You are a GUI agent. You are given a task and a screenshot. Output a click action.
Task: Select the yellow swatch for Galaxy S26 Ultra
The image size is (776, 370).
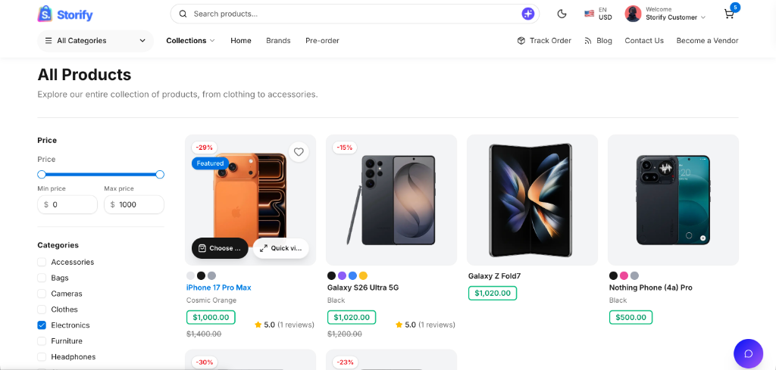(x=363, y=275)
